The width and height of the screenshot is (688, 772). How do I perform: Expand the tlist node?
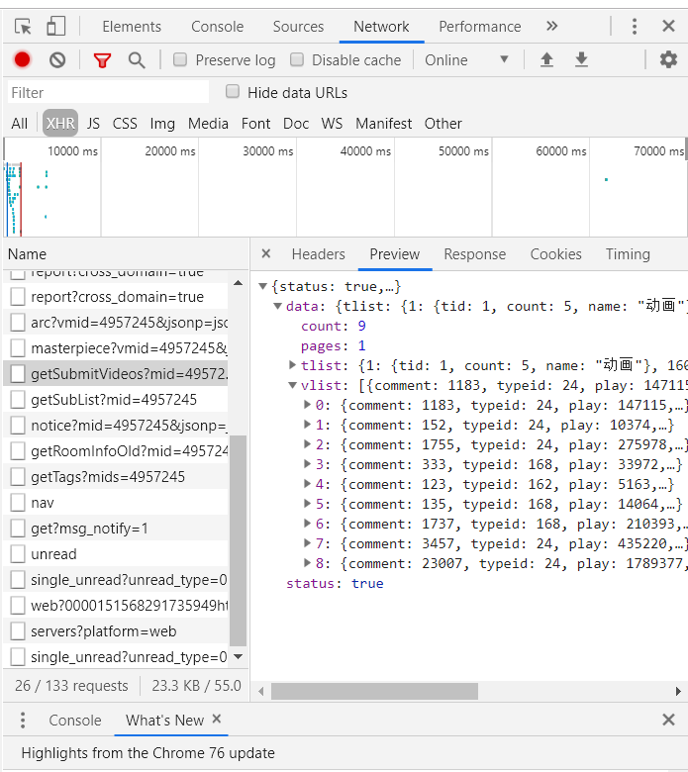[x=293, y=365]
